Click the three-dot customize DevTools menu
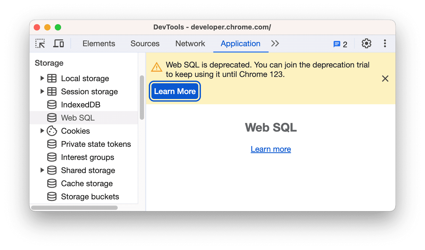 coord(385,44)
